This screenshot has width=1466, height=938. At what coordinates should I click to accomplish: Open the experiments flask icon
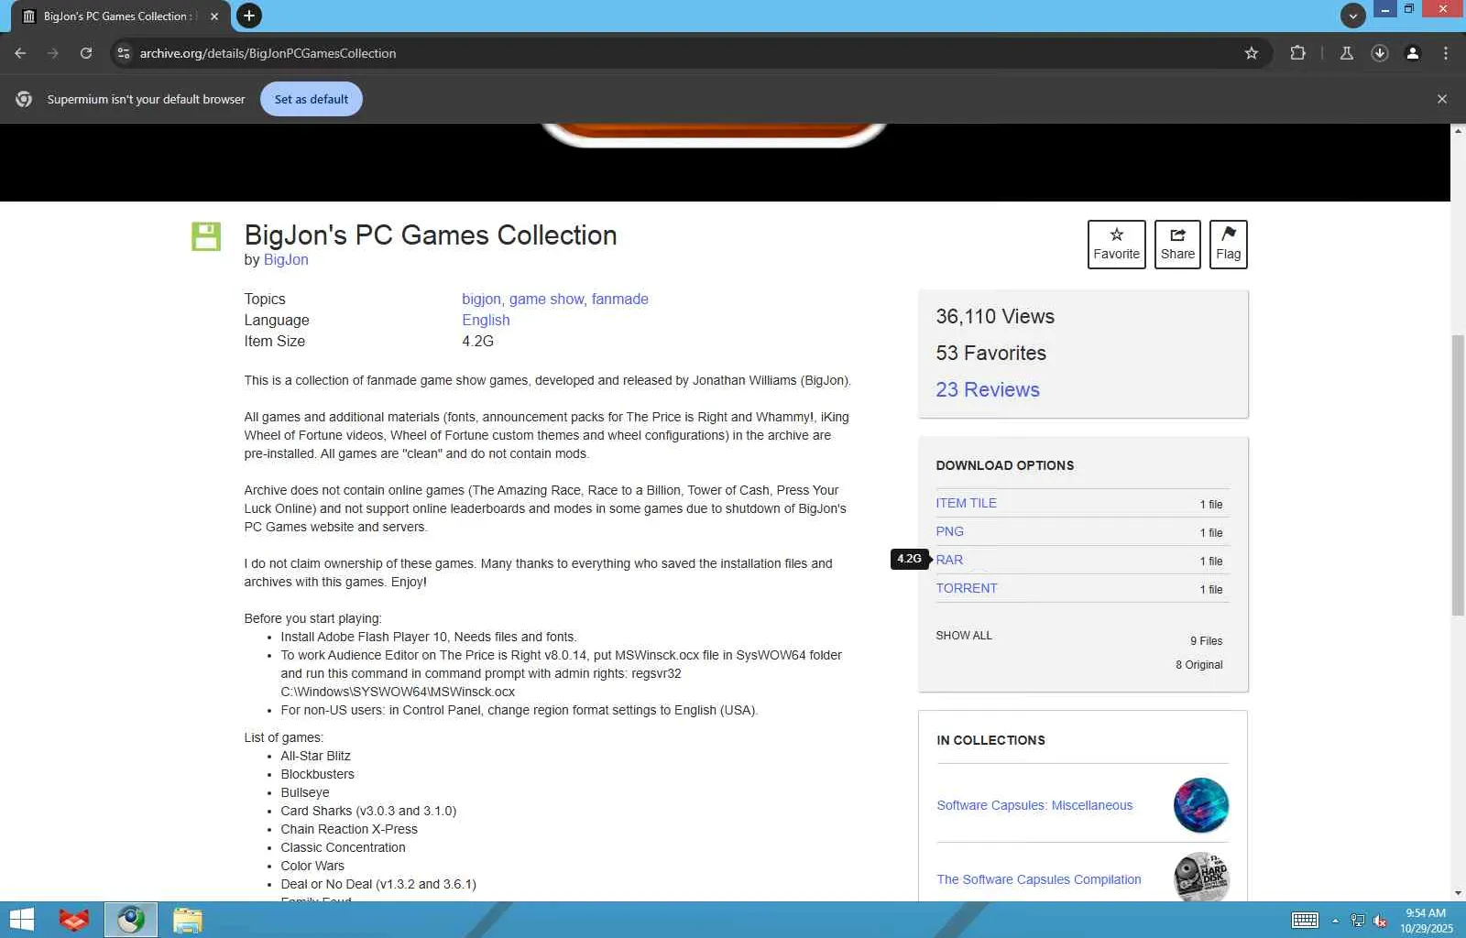coord(1347,53)
